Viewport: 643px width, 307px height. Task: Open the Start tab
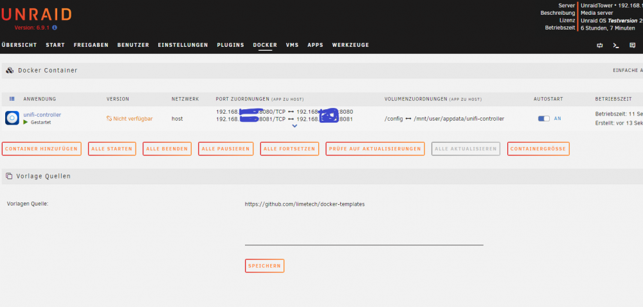55,45
